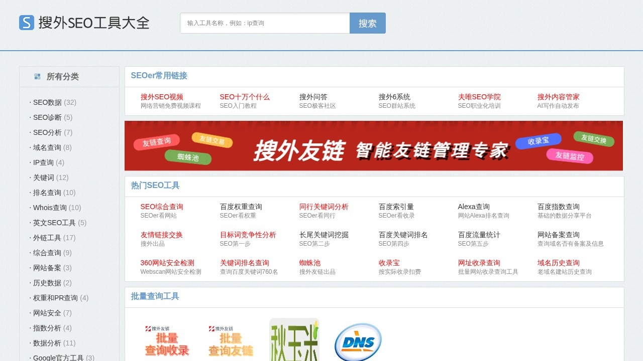Open the 搜外6系统 link
This screenshot has height=361, width=643.
[x=394, y=97]
